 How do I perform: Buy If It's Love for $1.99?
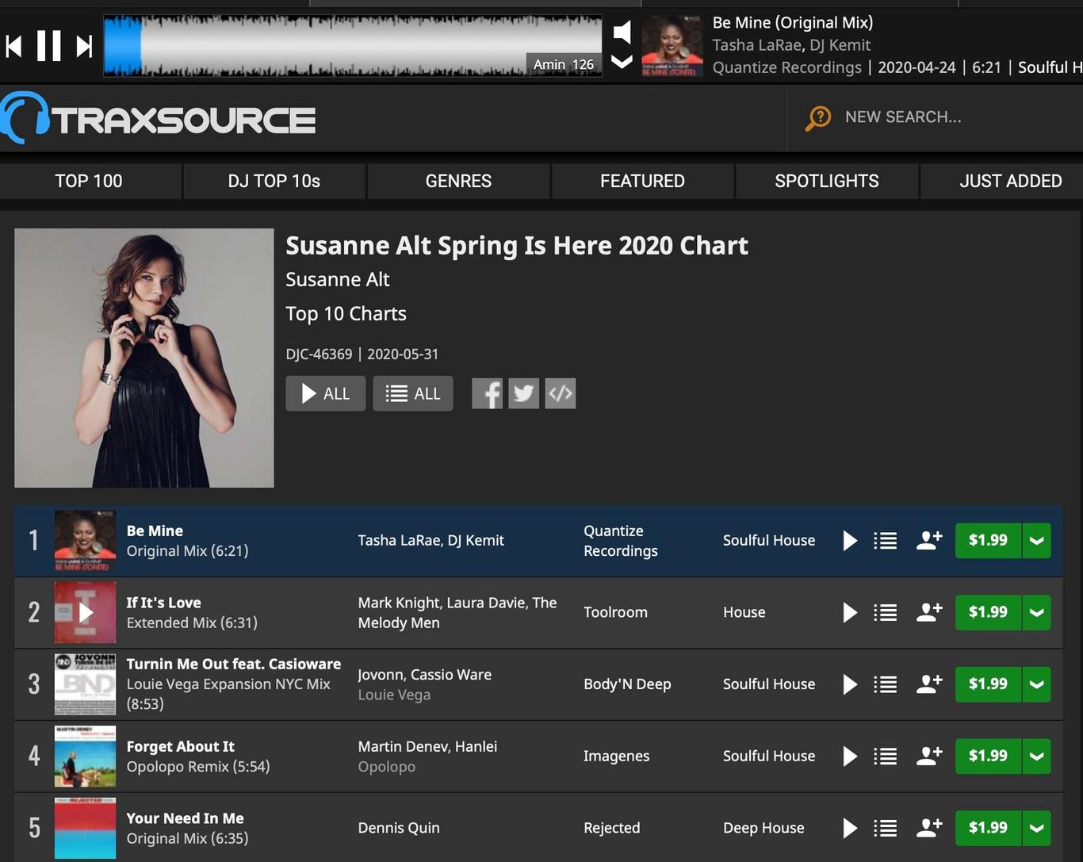pyautogui.click(x=988, y=612)
